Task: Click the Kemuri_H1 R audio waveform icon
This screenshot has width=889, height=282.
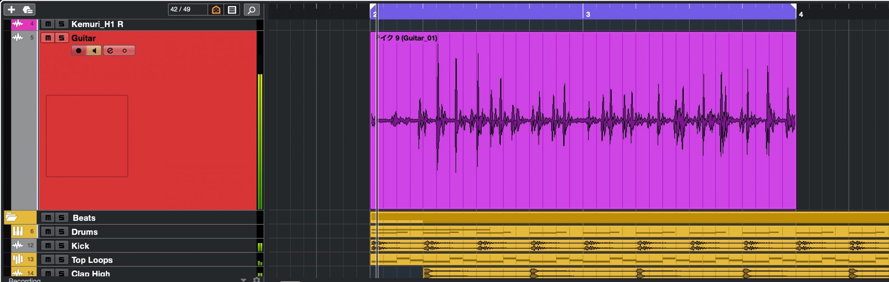Action: (x=17, y=24)
